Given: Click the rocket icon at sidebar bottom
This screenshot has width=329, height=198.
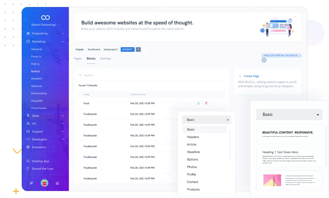Looking at the screenshot, I should coord(31,183).
